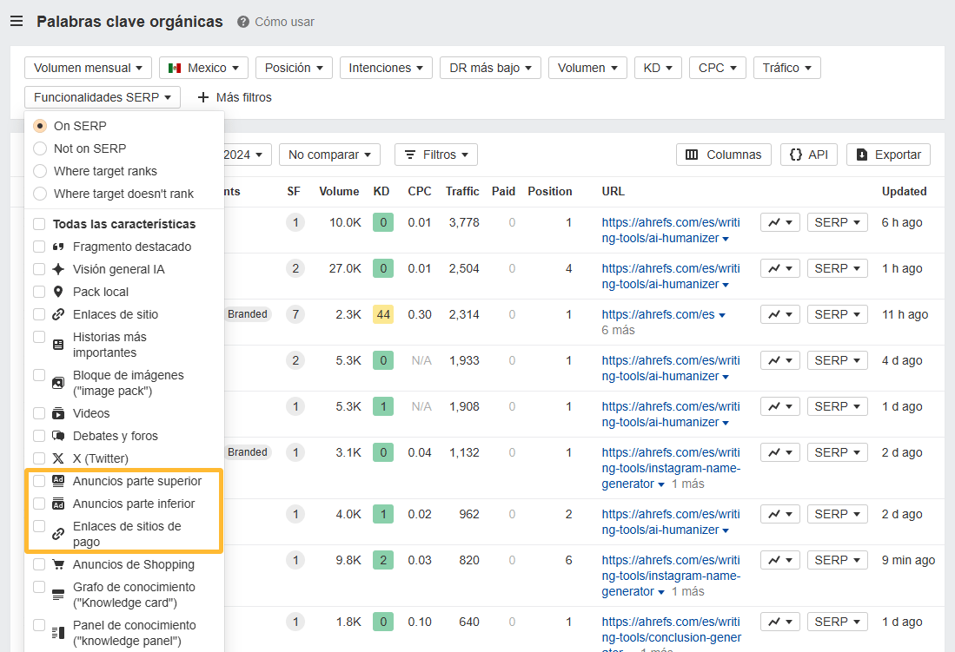Screen dimensions: 955x652
Task: Click the Debates y foros chat icon
Action: [x=58, y=436]
